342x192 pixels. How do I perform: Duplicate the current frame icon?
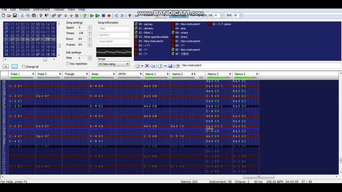pos(77,15)
